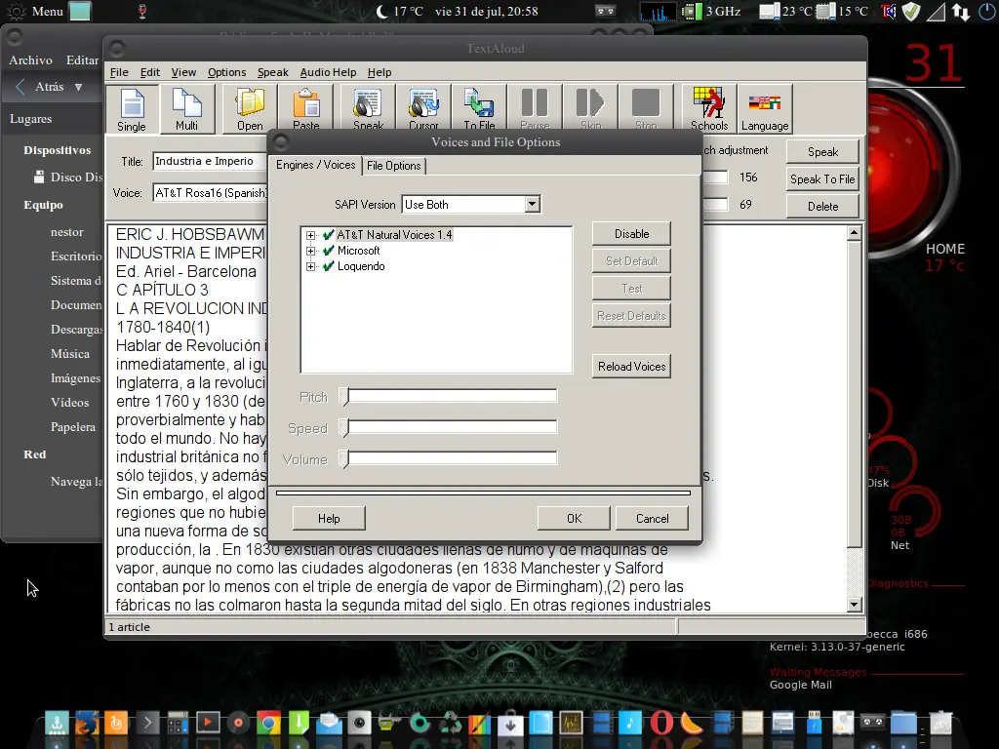This screenshot has height=749, width=999.
Task: Click the Speak To File button
Action: [x=822, y=179]
